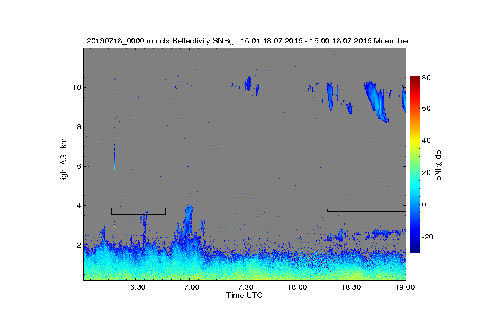Click the height tick label 10
502x334 pixels.
click(77, 87)
